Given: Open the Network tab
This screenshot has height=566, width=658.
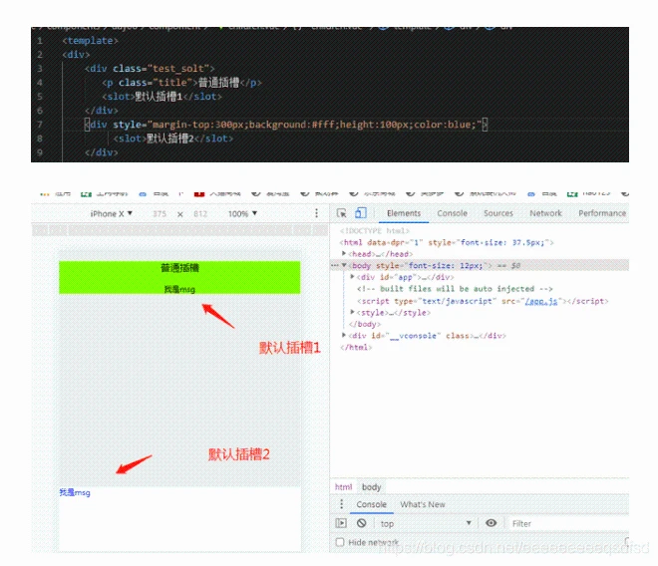Looking at the screenshot, I should pyautogui.click(x=545, y=213).
